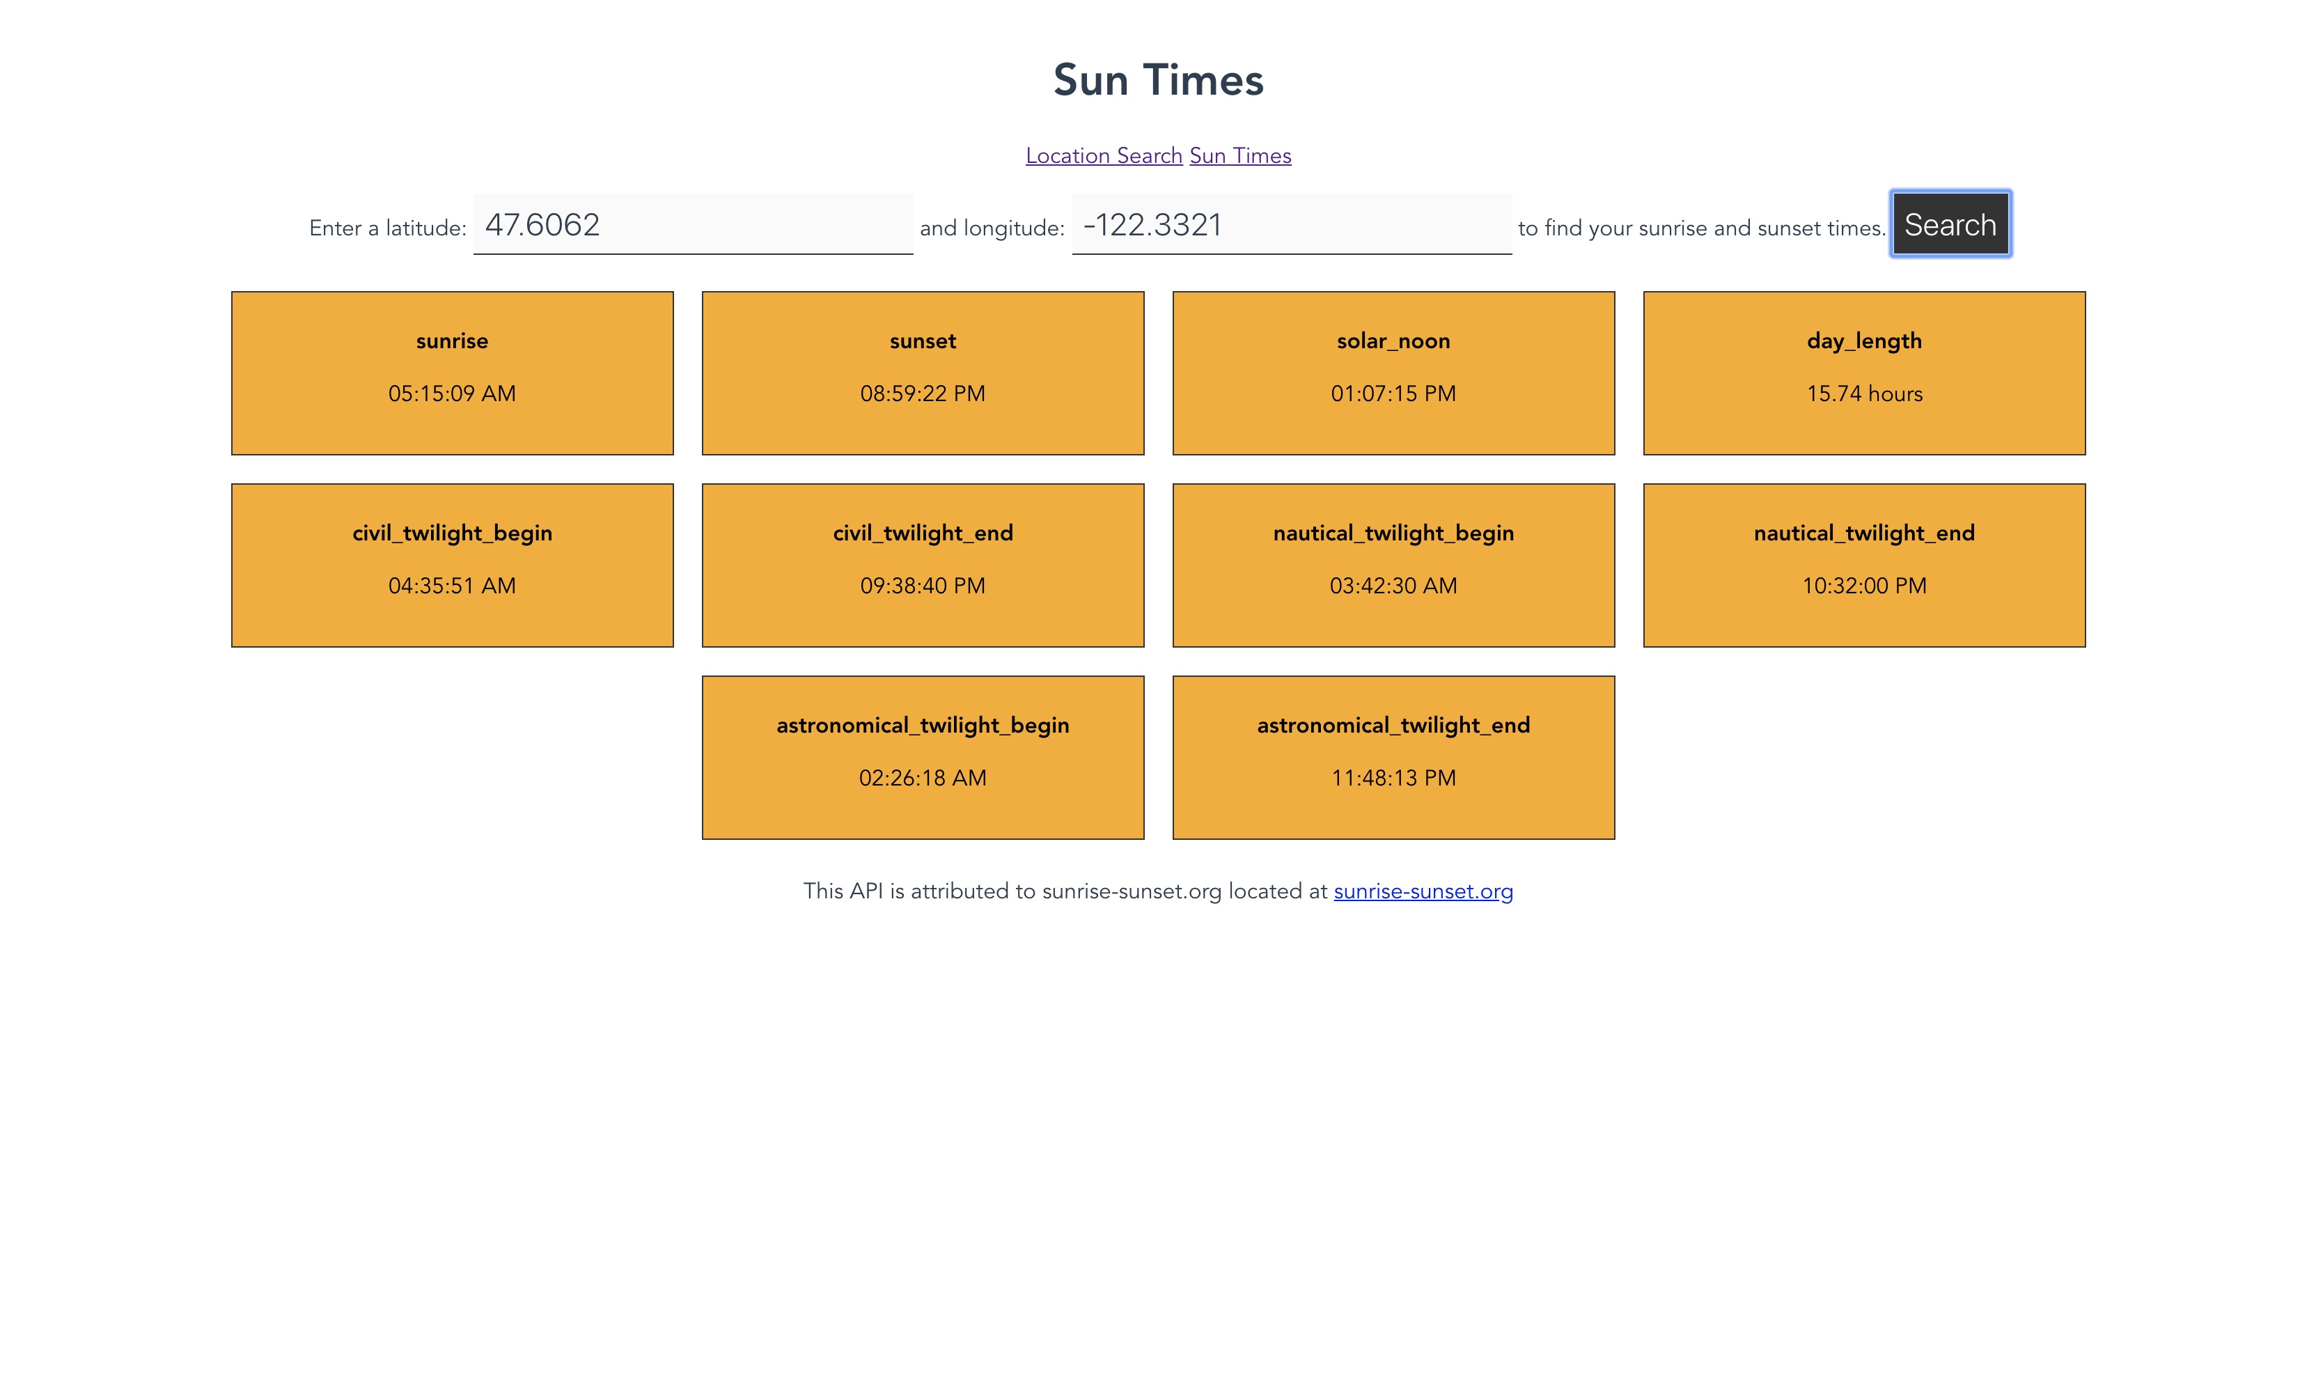This screenshot has height=1390, width=2316.
Task: Click the astronomical_twilight_end card
Action: click(x=1393, y=756)
